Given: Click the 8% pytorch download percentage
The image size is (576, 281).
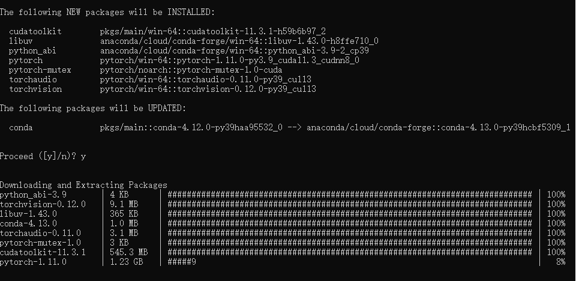Looking at the screenshot, I should tap(561, 262).
